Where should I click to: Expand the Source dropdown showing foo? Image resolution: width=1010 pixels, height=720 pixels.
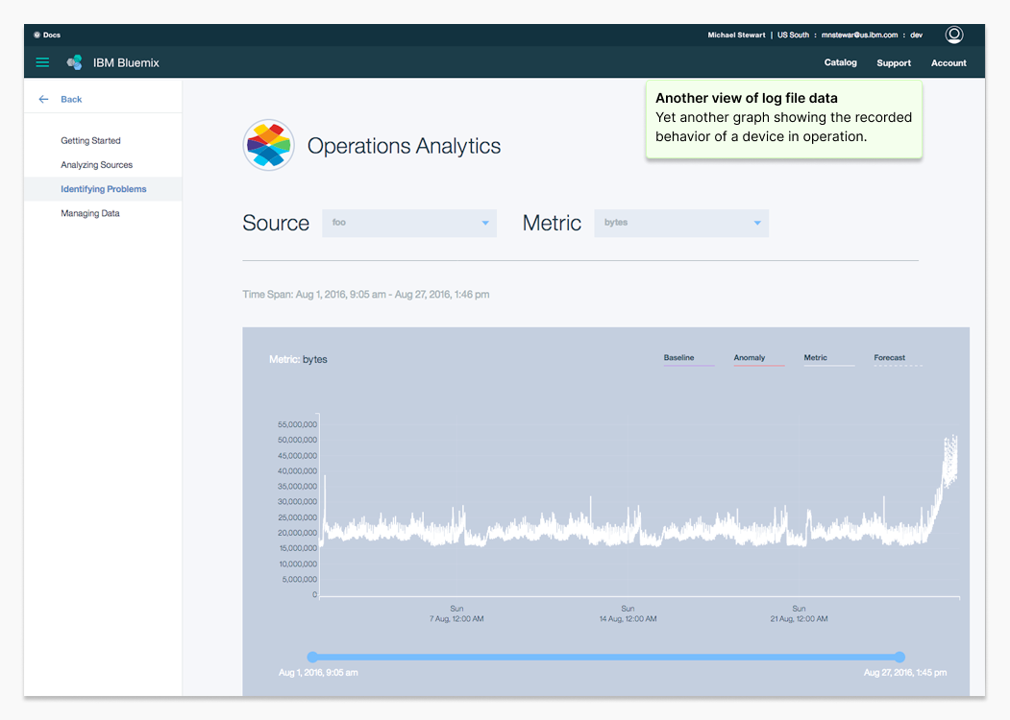coord(408,223)
